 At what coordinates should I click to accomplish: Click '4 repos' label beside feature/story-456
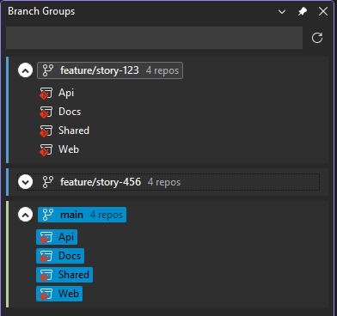tap(164, 182)
